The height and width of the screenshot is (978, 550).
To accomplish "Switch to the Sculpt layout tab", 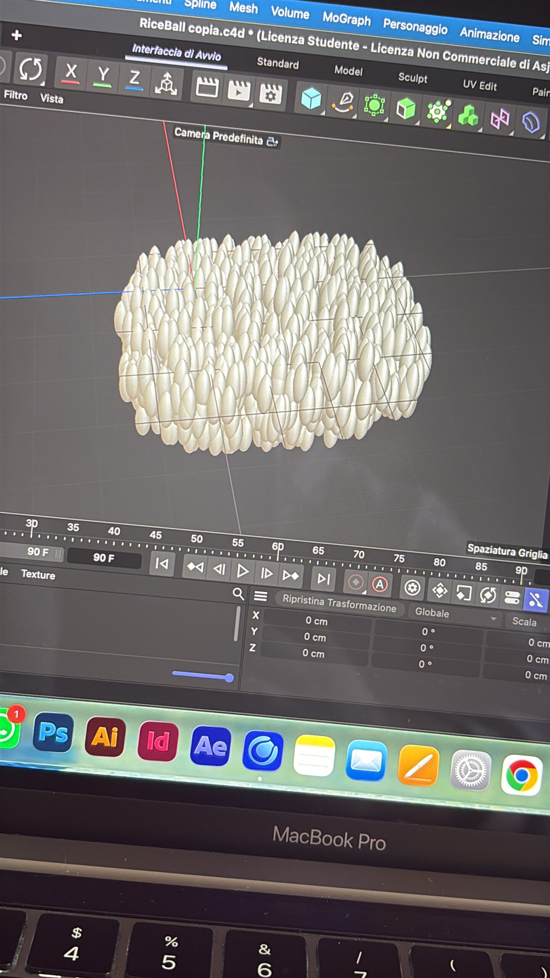I will (x=412, y=78).
